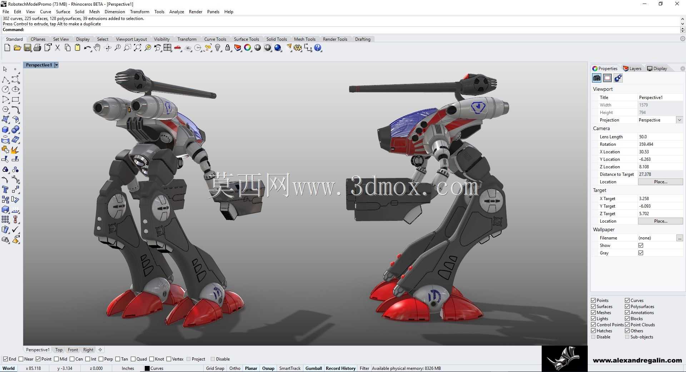Switch to the Curve Tools toolbar tab
686x372 pixels.
point(215,39)
